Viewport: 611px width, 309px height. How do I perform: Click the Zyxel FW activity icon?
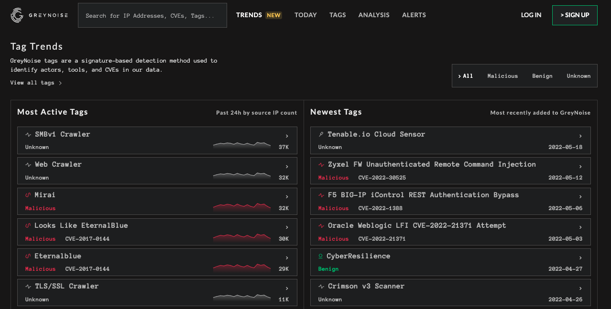321,165
